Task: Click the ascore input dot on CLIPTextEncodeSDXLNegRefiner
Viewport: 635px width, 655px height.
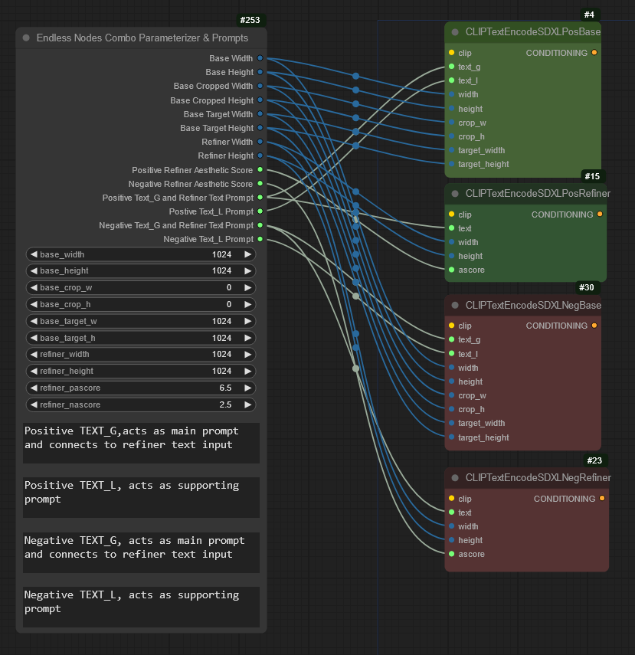Action: [451, 554]
